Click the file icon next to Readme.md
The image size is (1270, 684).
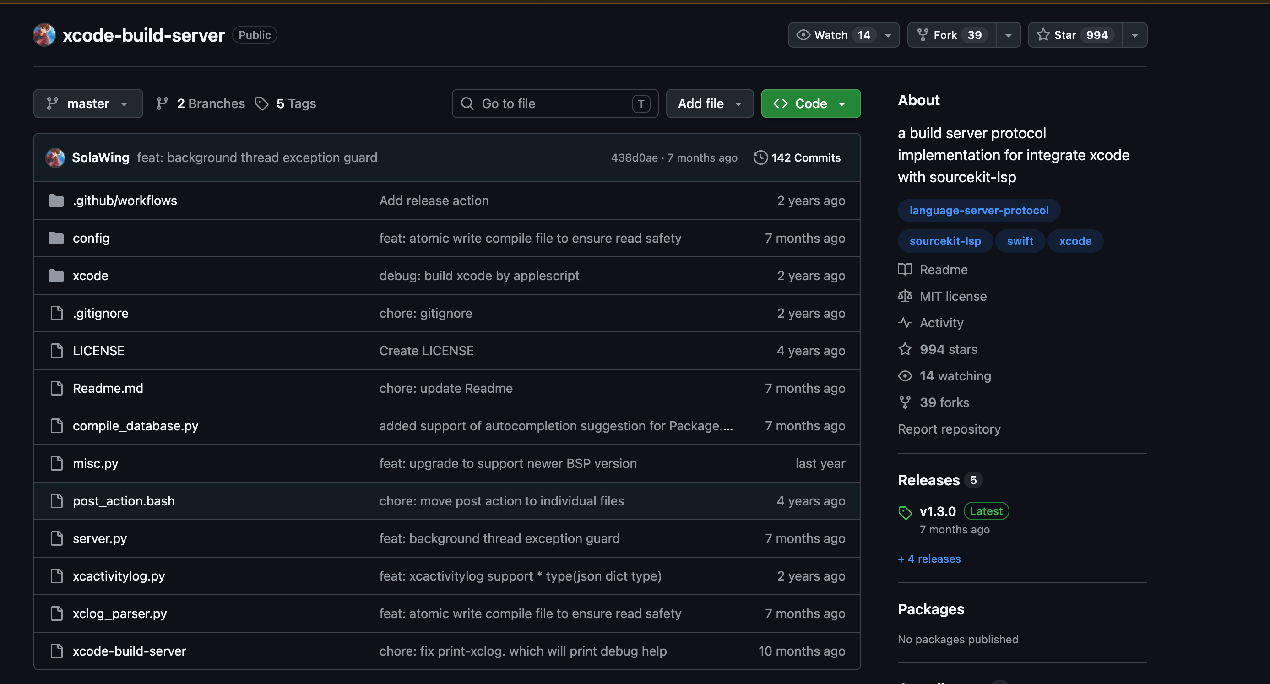[x=57, y=388]
